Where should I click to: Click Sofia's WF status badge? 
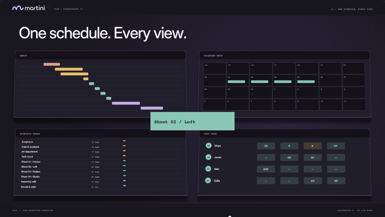click(x=336, y=181)
